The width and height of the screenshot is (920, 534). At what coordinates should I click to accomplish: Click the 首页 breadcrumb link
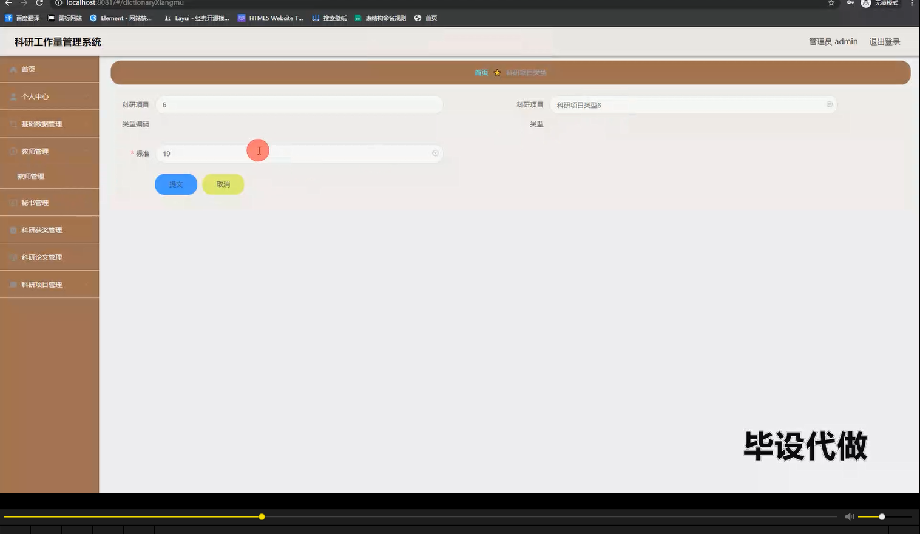coord(481,73)
